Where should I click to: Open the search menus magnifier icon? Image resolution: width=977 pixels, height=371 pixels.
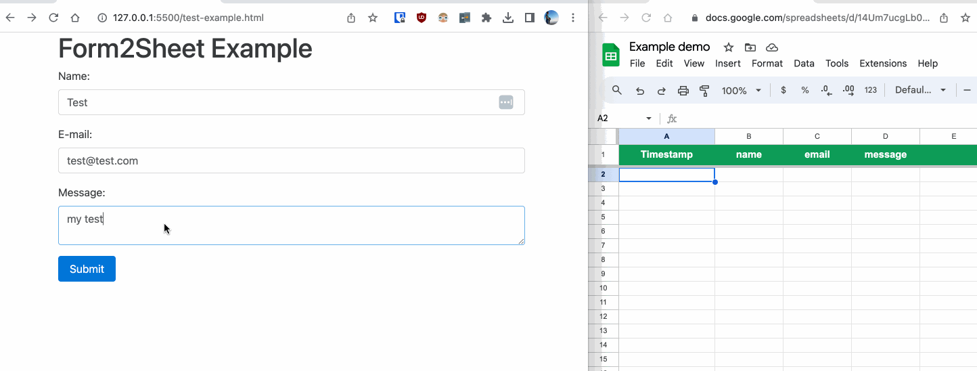(617, 90)
